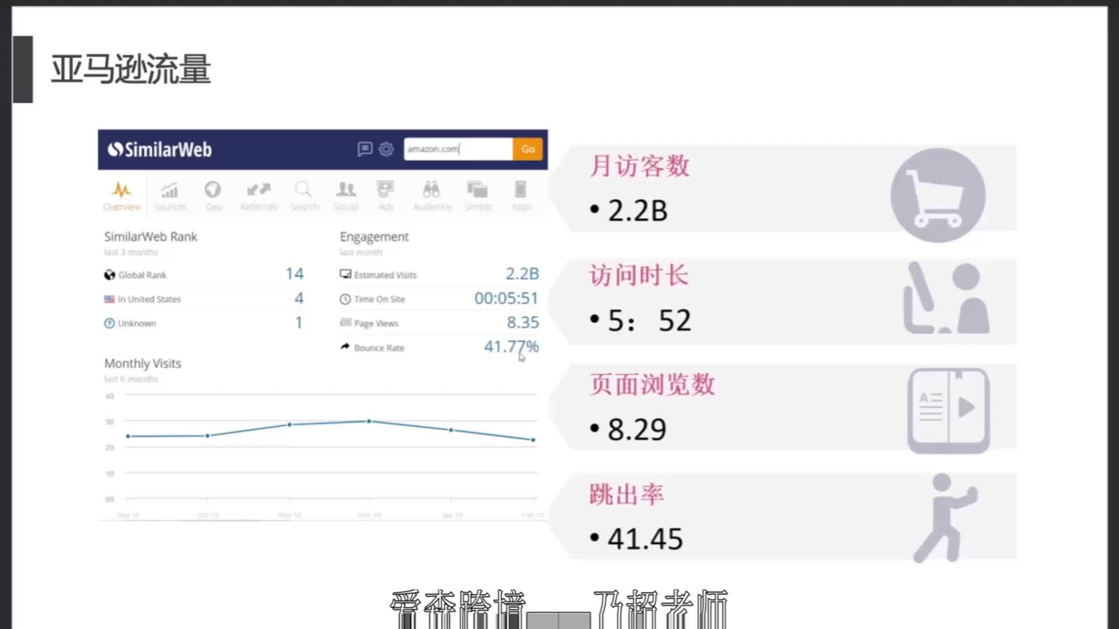Open the Ads tab
Viewport: 1119px width, 629px height.
point(386,196)
